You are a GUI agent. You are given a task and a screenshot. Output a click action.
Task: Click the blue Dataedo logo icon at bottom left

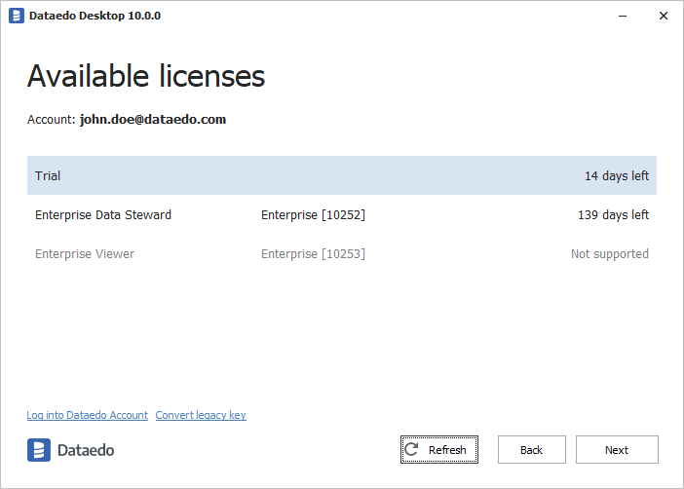[x=39, y=450]
